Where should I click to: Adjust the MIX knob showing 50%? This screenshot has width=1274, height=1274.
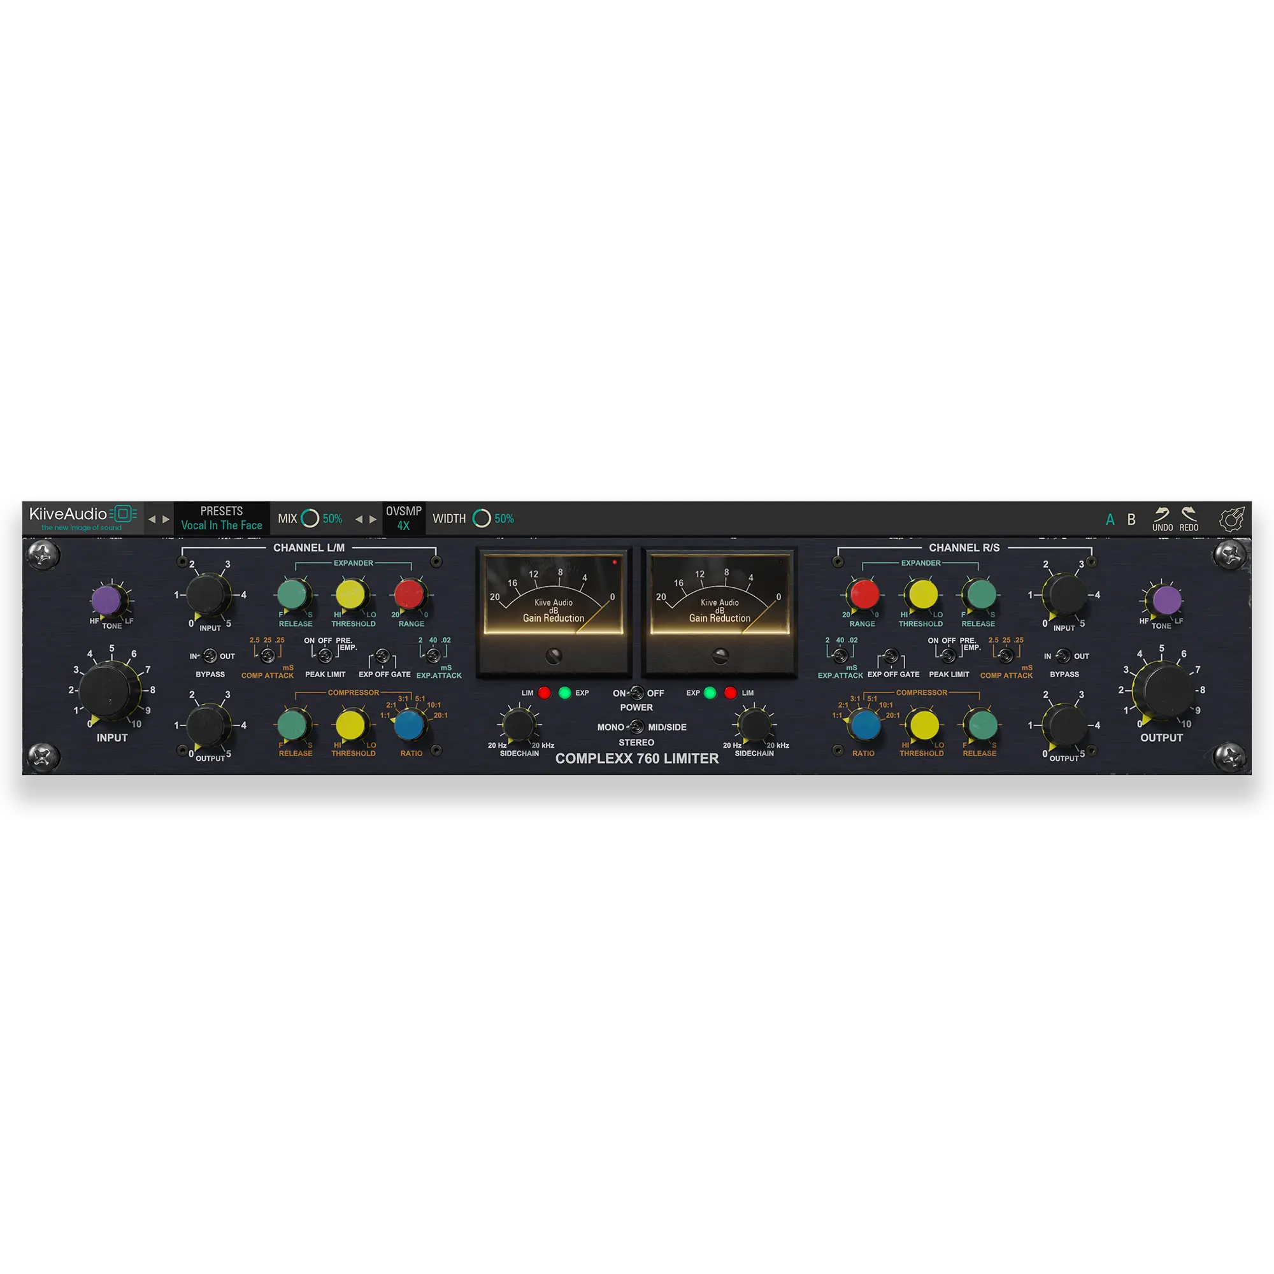[x=310, y=519]
